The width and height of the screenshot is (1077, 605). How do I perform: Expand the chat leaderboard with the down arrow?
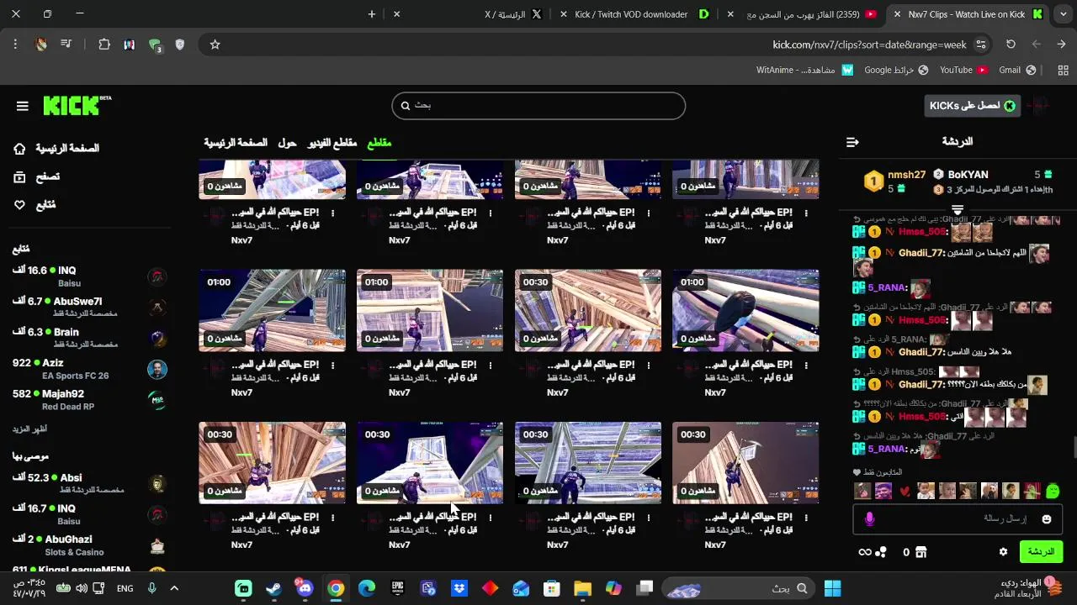[x=958, y=209]
